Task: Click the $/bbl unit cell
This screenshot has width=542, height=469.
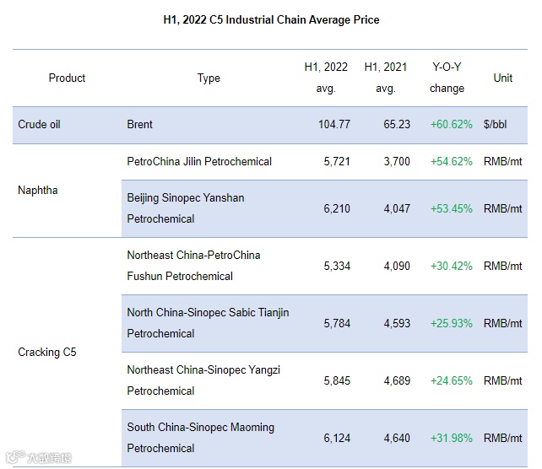Action: coord(495,124)
